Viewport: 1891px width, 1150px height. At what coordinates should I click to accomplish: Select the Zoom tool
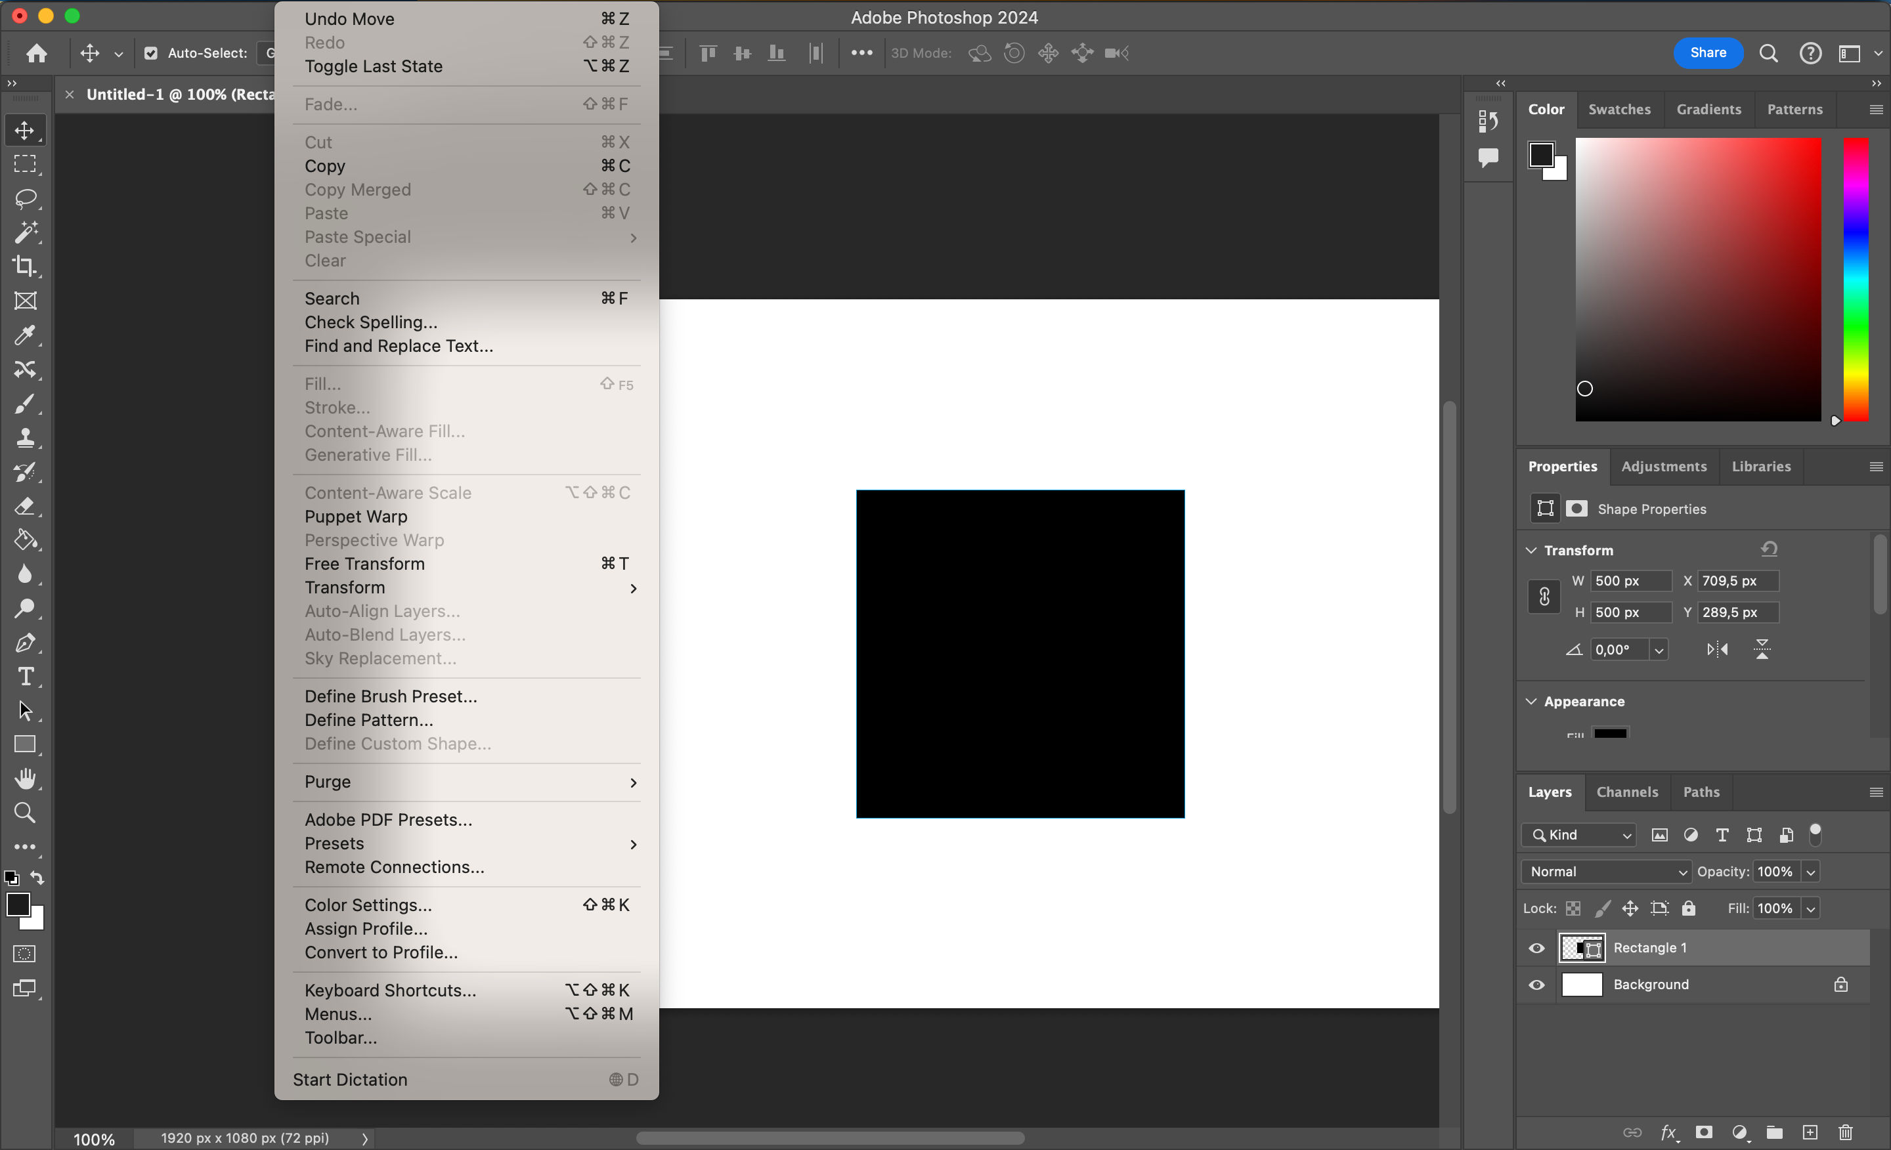click(x=26, y=813)
